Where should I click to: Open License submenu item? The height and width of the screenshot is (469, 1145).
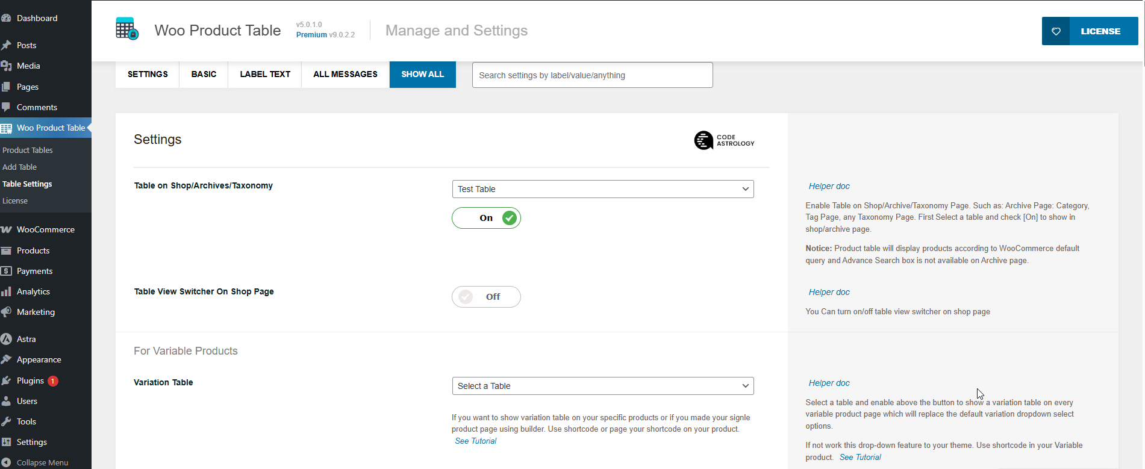(15, 200)
